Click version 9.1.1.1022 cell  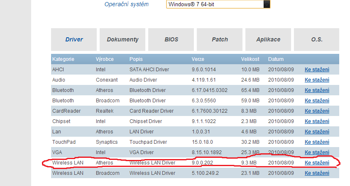pos(204,121)
